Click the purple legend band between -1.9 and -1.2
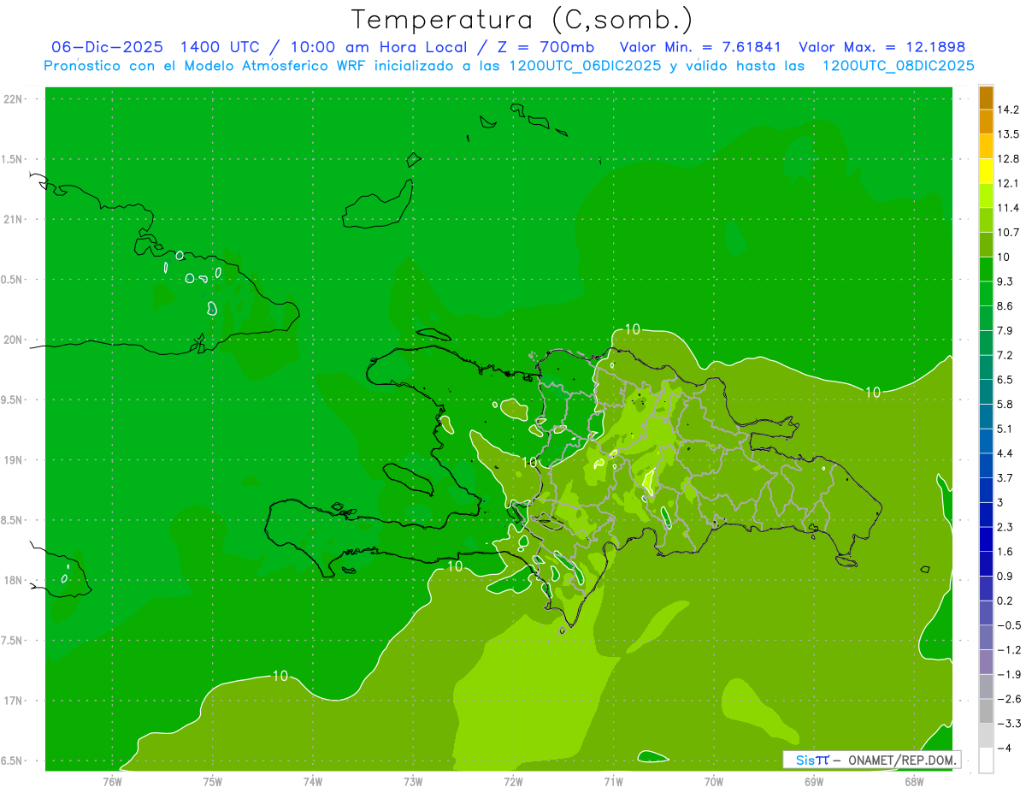Screen dimensions: 1026x793 pyautogui.click(x=986, y=662)
